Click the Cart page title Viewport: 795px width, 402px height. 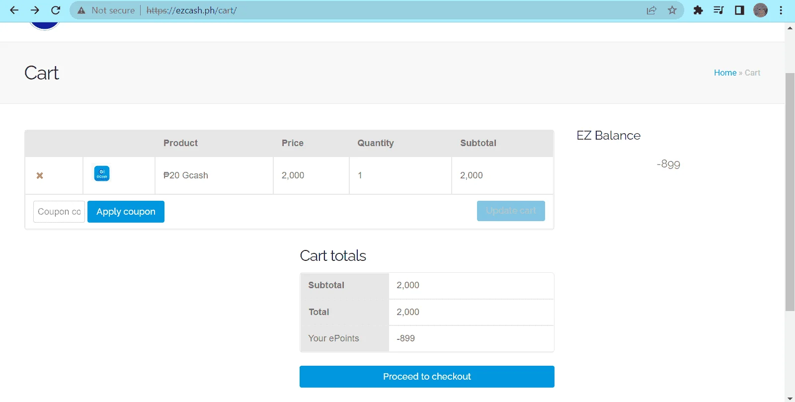[42, 73]
